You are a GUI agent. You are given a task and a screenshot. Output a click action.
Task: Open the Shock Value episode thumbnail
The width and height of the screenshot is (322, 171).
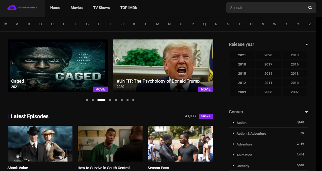[x=40, y=144]
